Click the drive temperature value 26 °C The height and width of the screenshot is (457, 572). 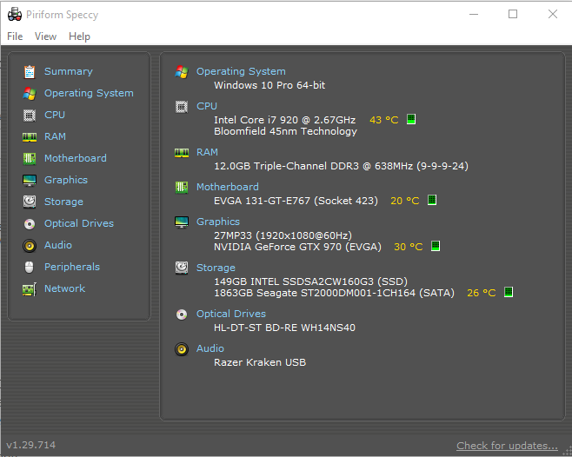pos(482,293)
